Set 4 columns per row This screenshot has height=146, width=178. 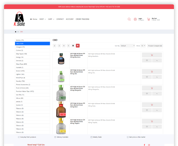64,46
